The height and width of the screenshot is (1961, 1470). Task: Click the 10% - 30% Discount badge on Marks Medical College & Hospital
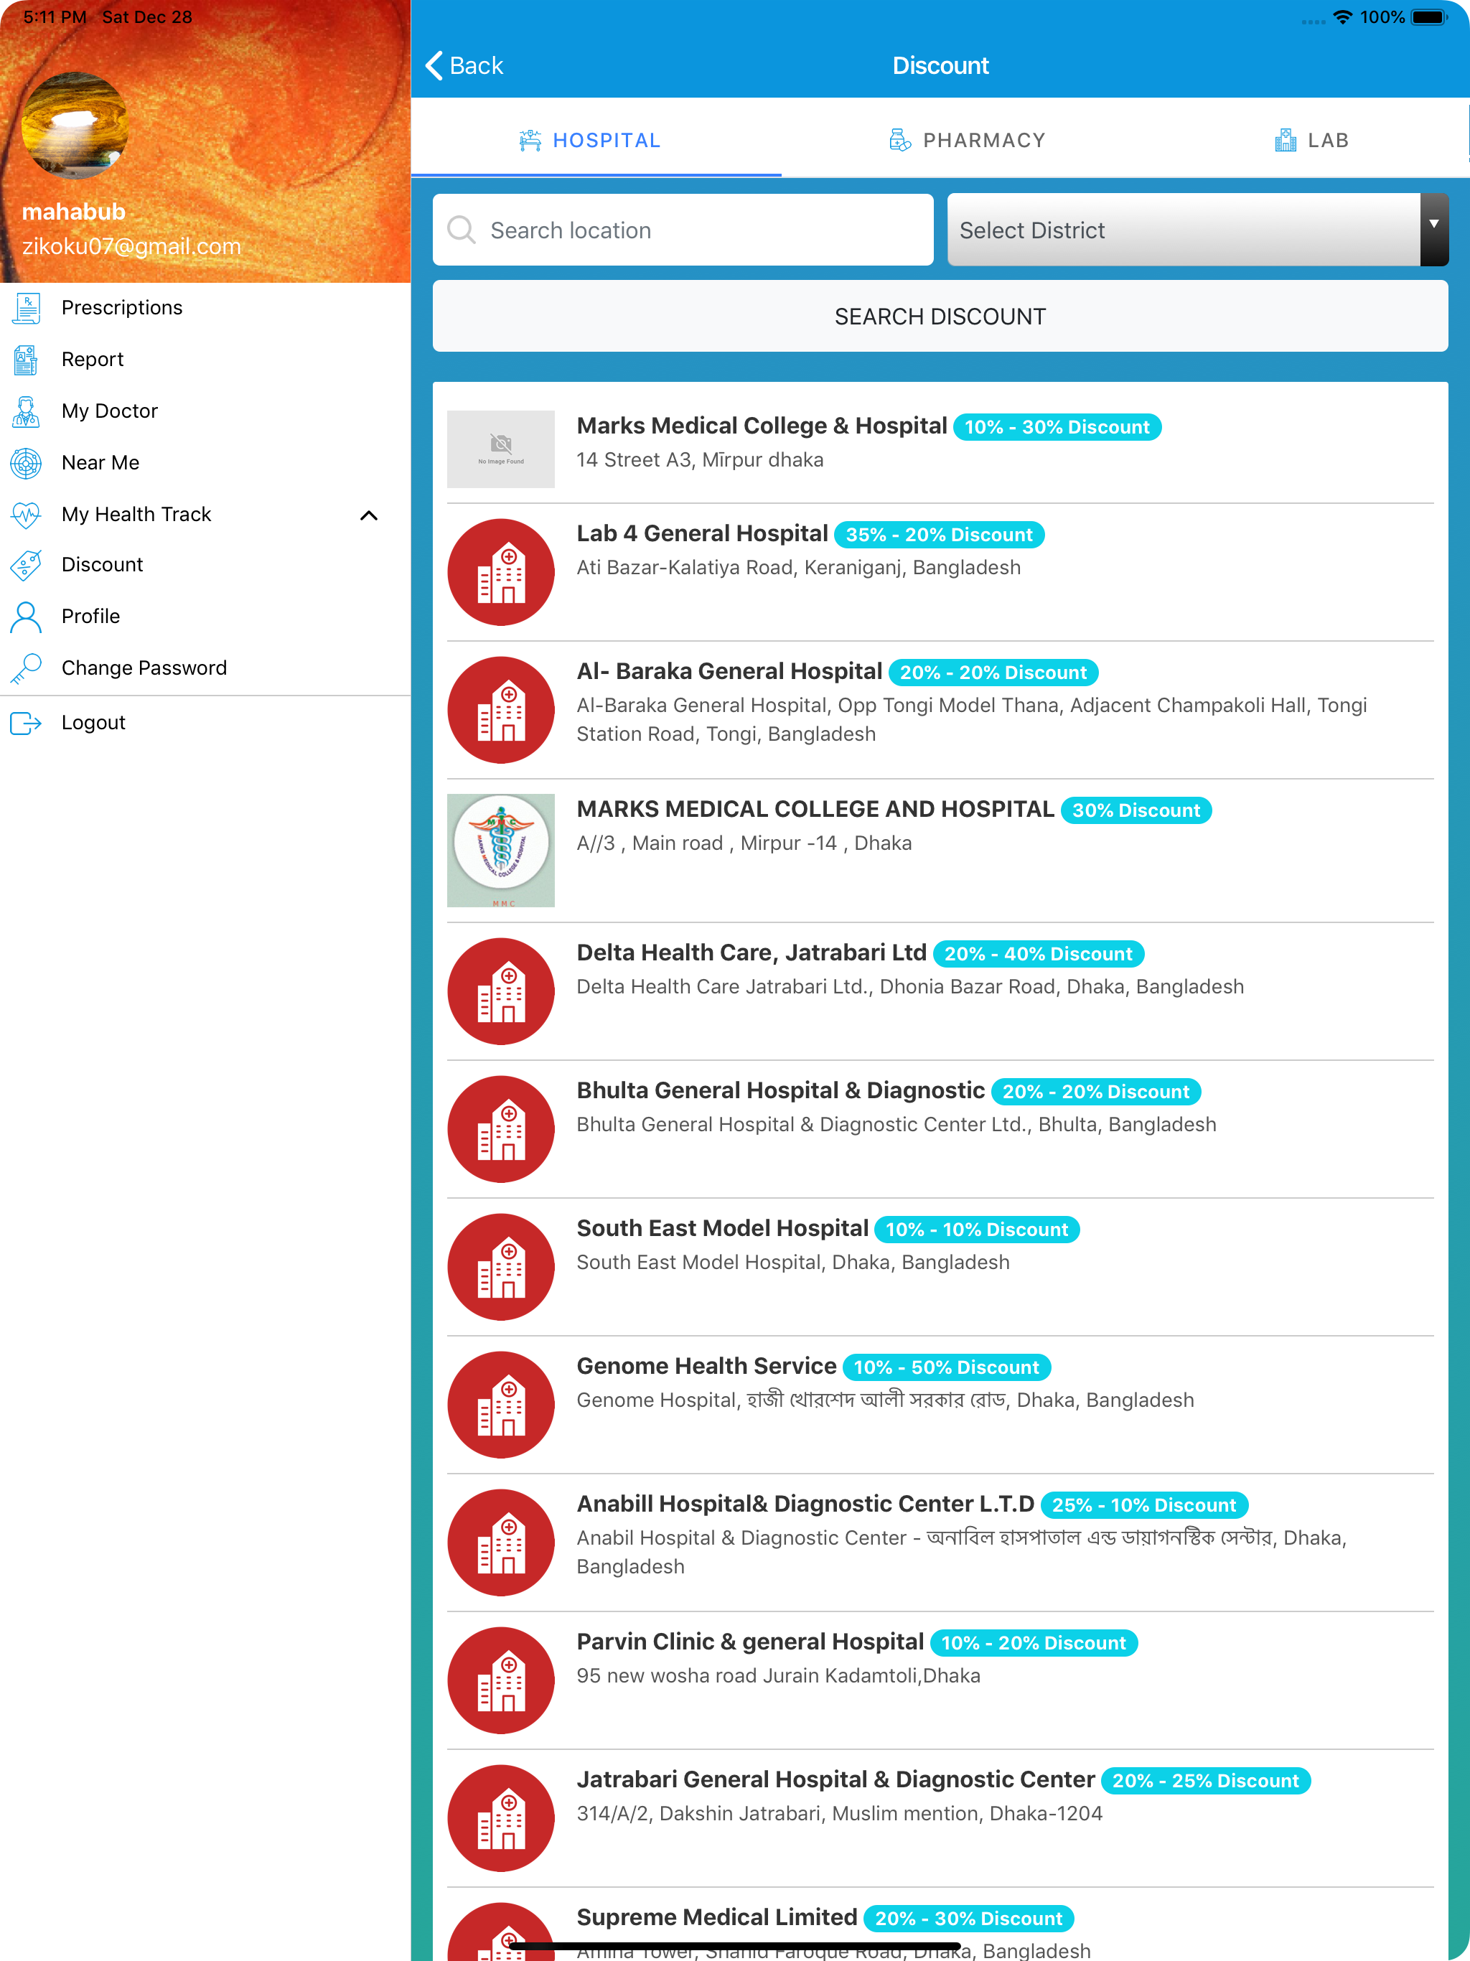tap(1057, 427)
